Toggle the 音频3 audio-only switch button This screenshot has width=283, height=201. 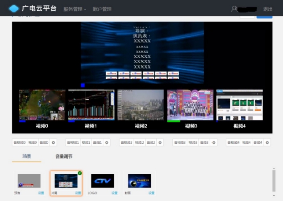click(204, 142)
